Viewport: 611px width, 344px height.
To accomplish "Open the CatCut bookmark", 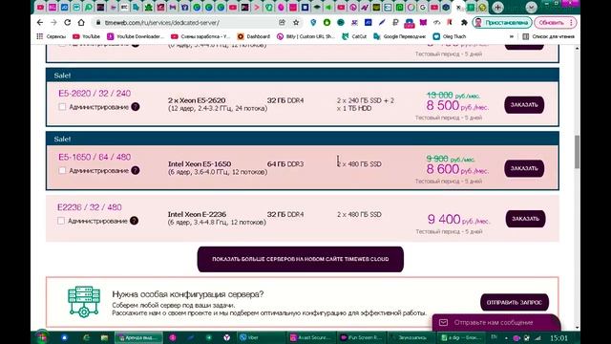I will pos(354,36).
